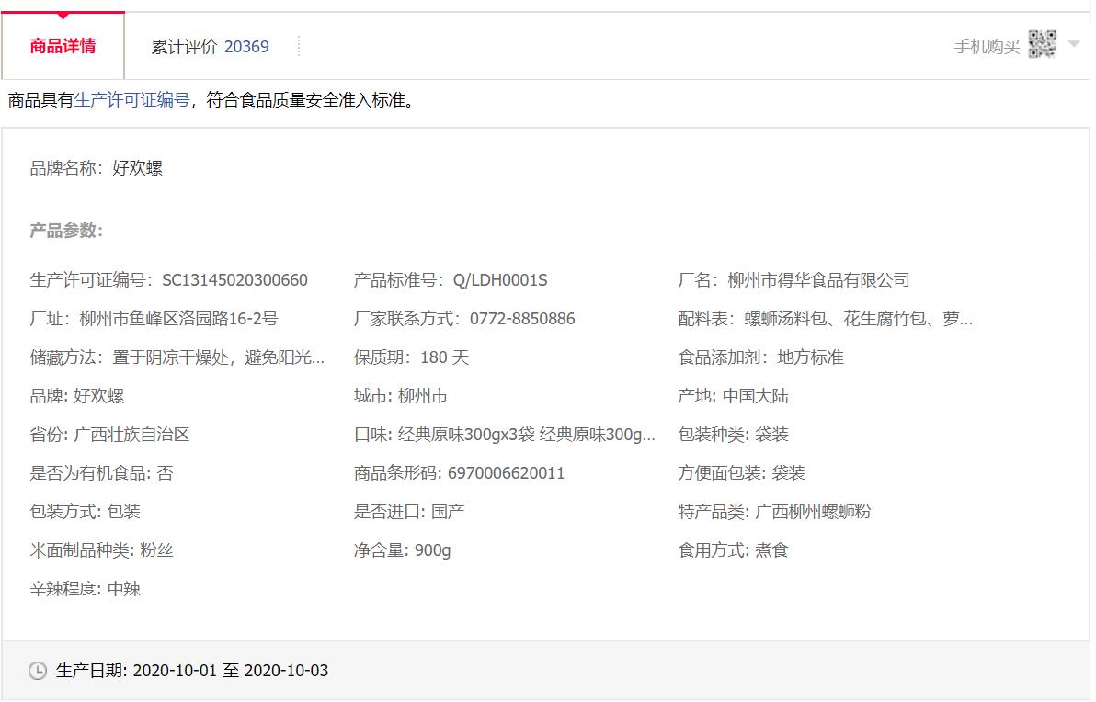Viewport: 1096px width, 702px height.
Task: Select spiciness 辛辣程度: 中辣
Action: coord(86,589)
